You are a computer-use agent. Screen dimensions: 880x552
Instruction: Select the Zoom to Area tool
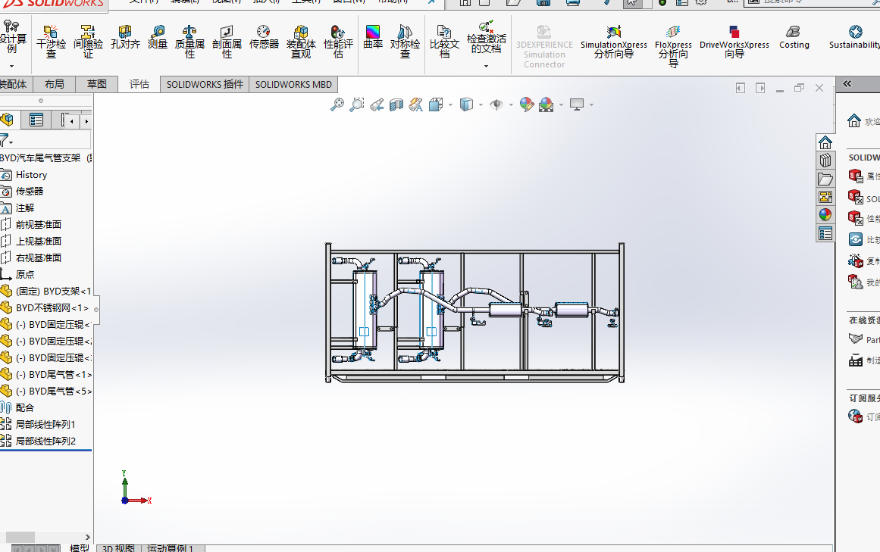[356, 104]
